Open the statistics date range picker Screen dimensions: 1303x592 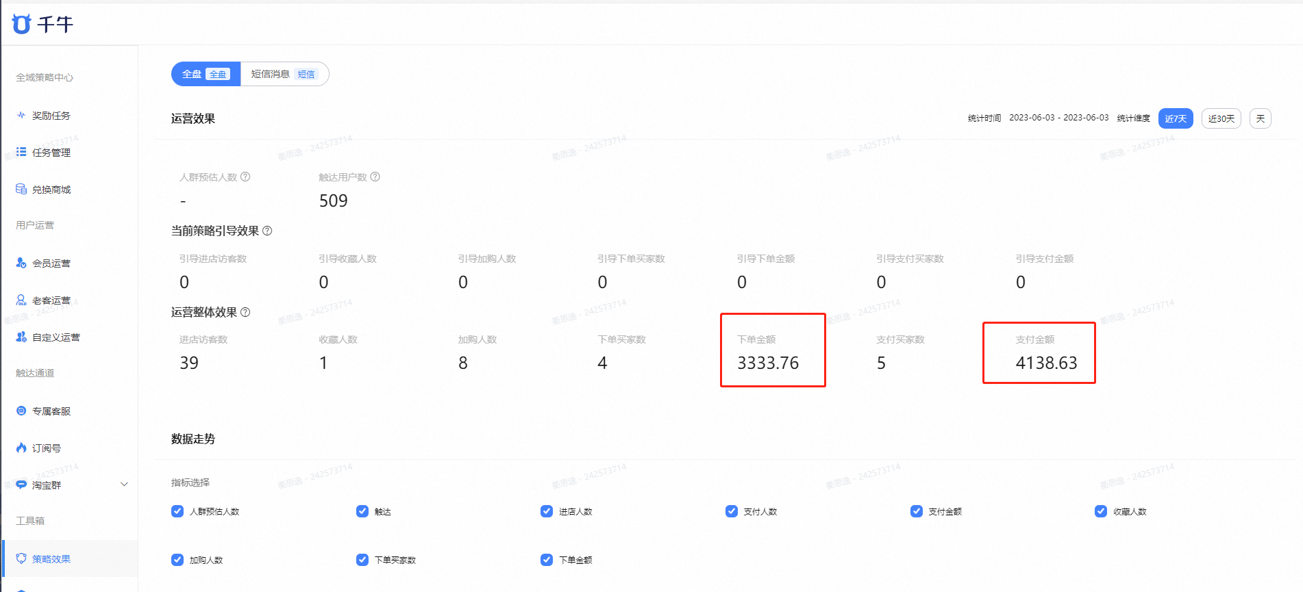[1058, 118]
